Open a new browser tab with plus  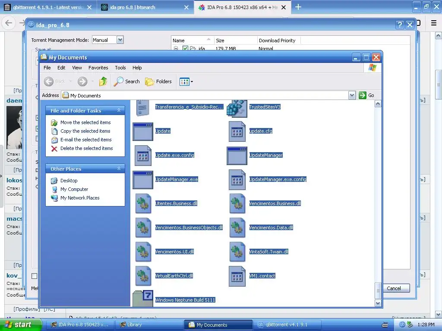[298, 7]
